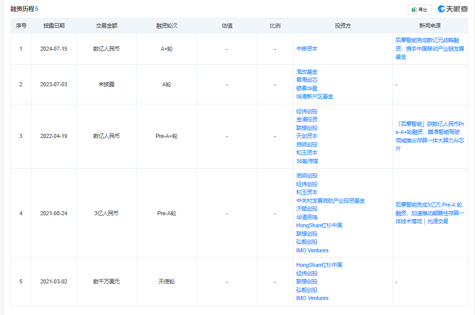Click the 融资历程 section title
Screen dimensions: 475x315
[x=22, y=9]
